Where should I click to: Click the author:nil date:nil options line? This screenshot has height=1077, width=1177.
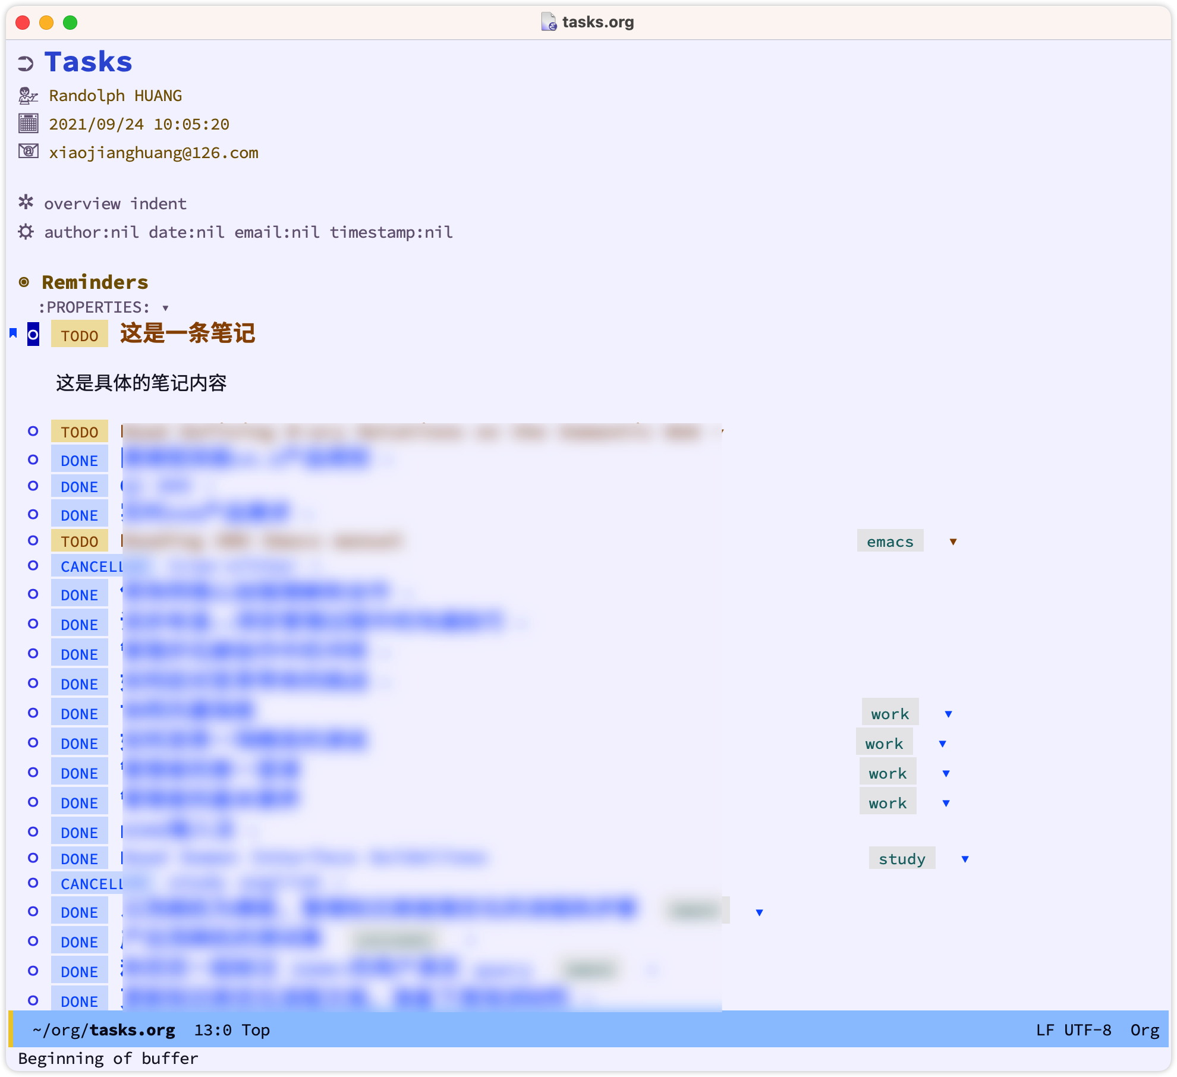pyautogui.click(x=248, y=232)
